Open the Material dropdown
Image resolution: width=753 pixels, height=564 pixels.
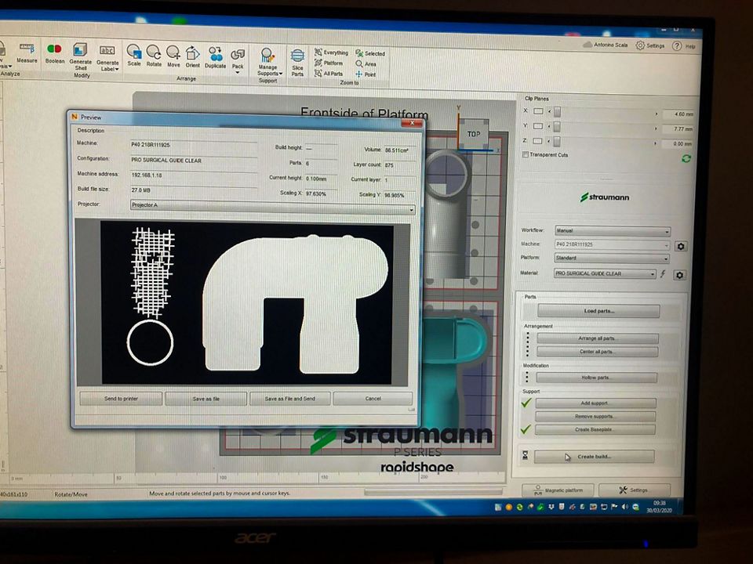[x=605, y=273]
